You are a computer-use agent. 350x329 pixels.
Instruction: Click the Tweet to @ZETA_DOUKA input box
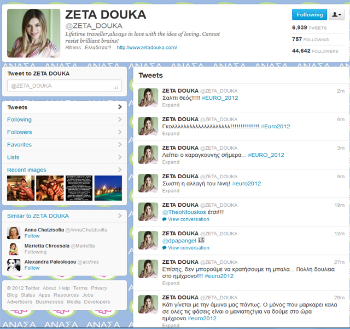[x=64, y=86]
